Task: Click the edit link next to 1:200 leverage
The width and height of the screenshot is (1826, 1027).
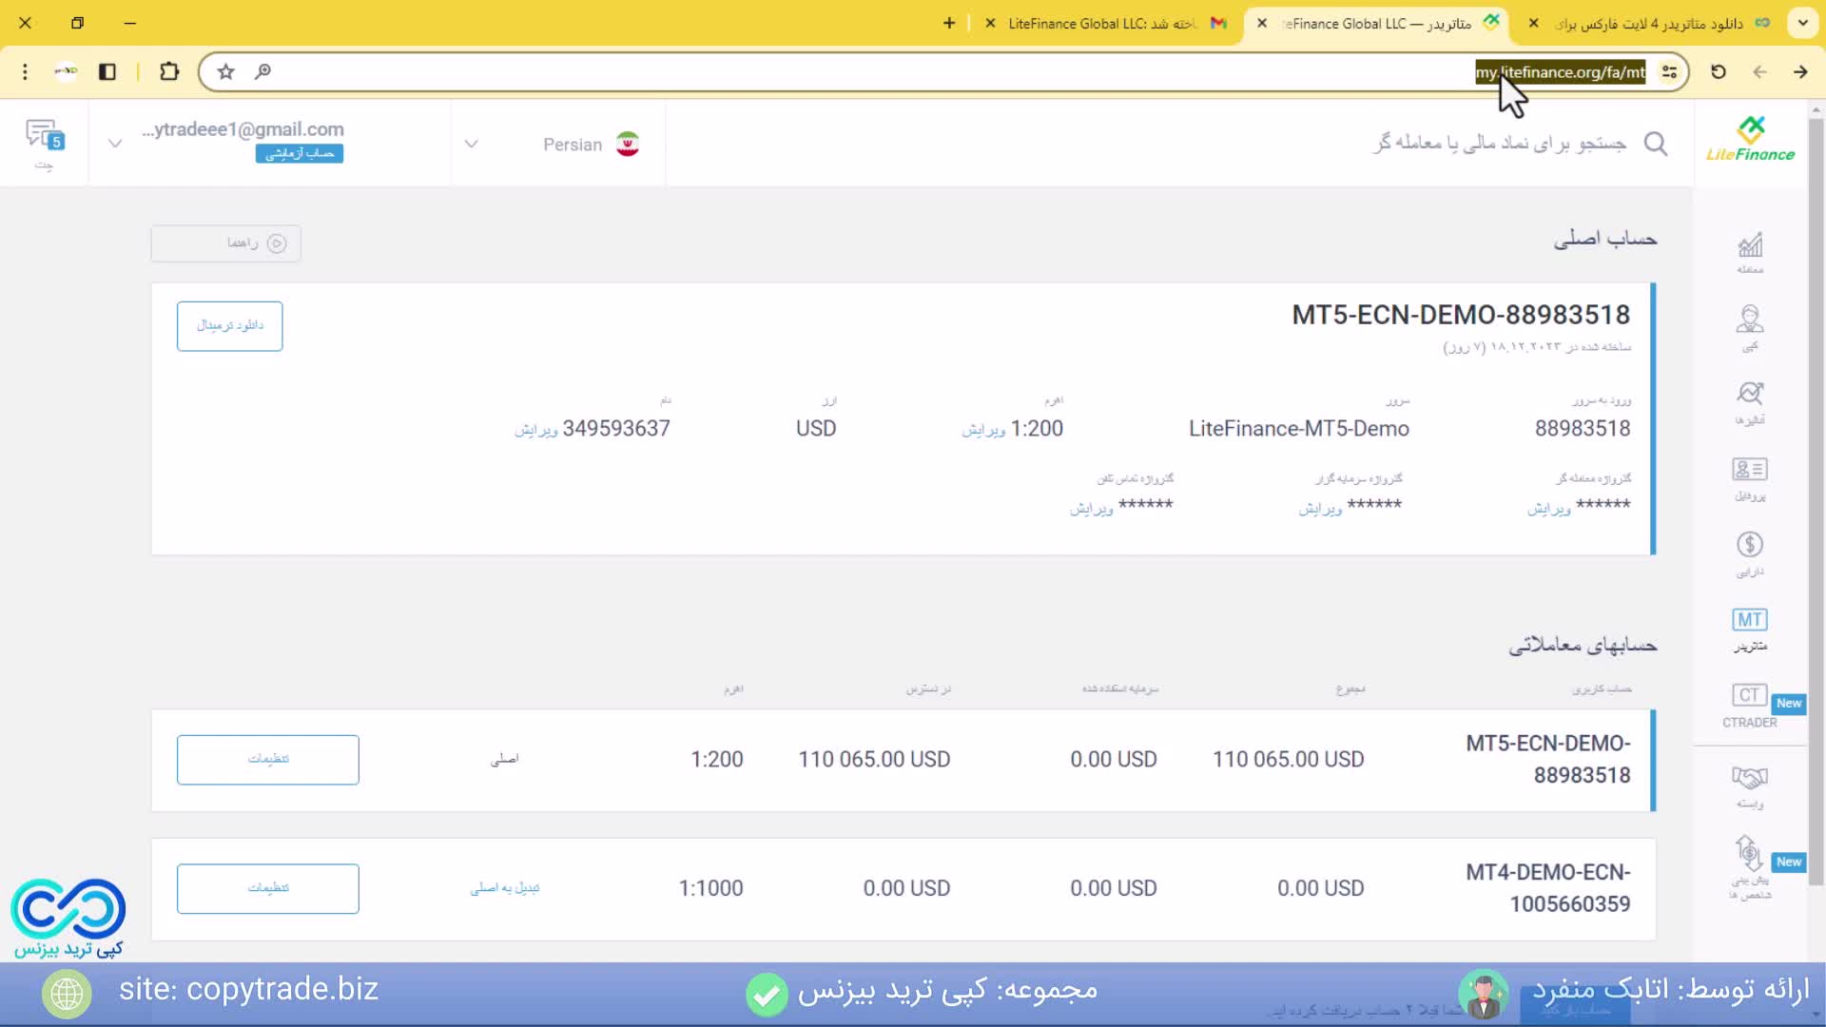Action: pyautogui.click(x=983, y=431)
